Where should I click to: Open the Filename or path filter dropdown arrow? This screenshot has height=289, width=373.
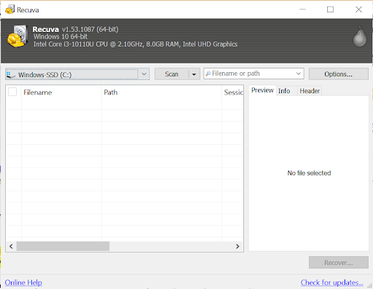click(x=299, y=74)
